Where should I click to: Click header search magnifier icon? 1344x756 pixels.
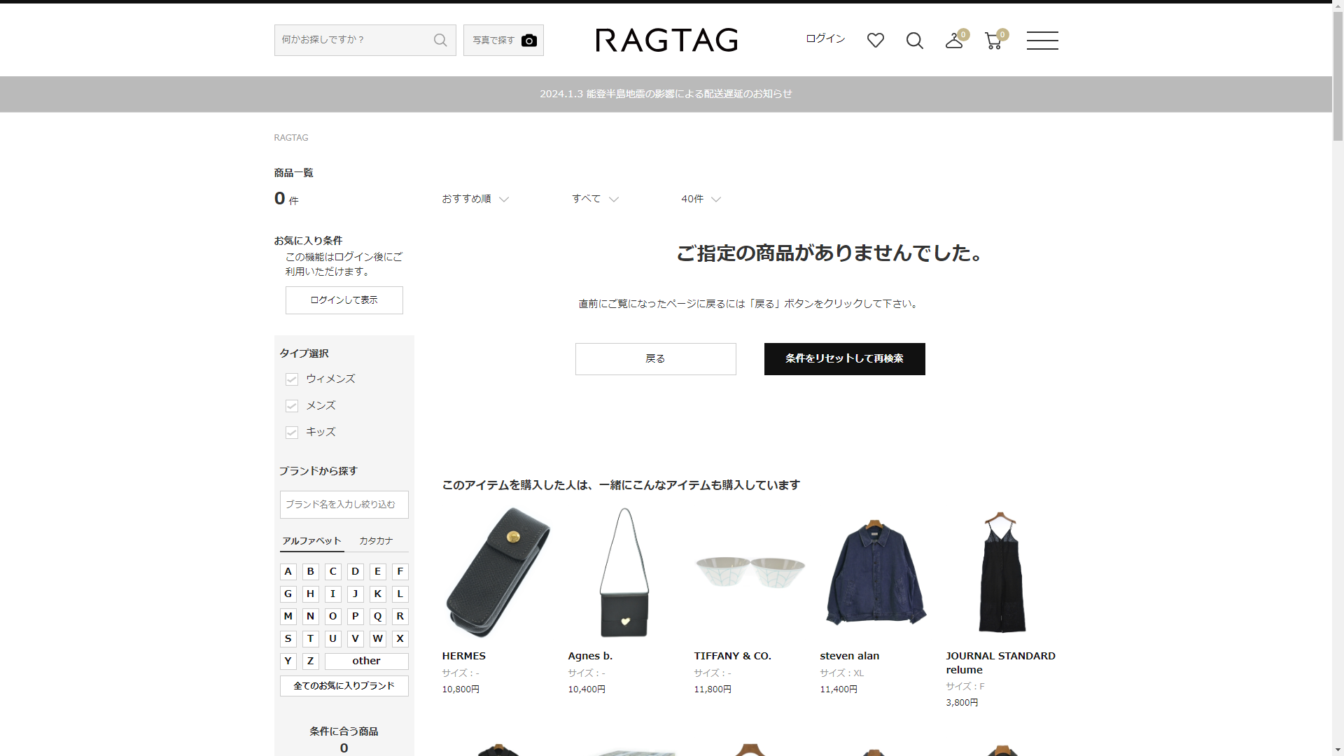click(914, 41)
